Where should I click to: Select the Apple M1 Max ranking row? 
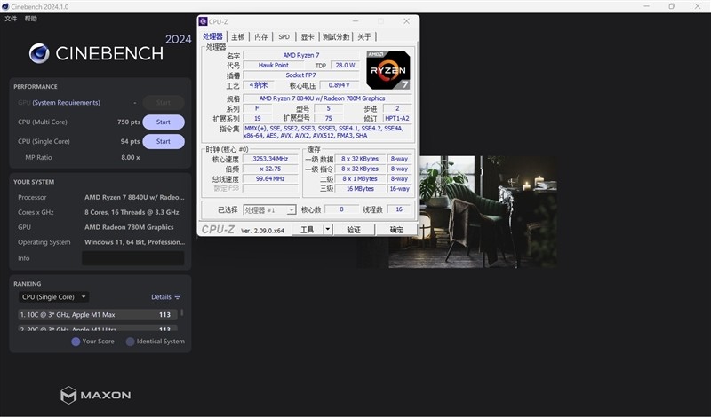(x=98, y=315)
